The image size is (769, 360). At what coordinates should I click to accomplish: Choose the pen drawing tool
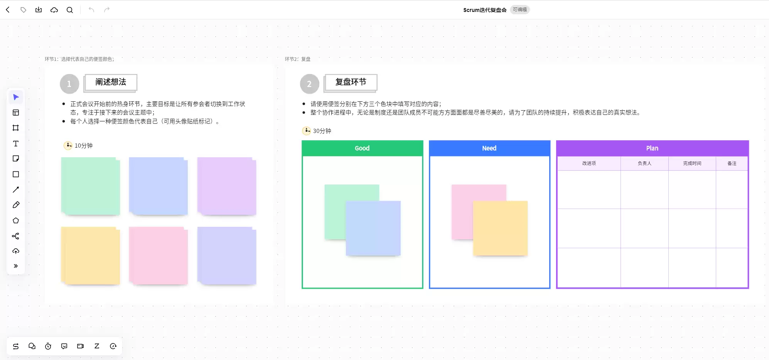tap(16, 205)
